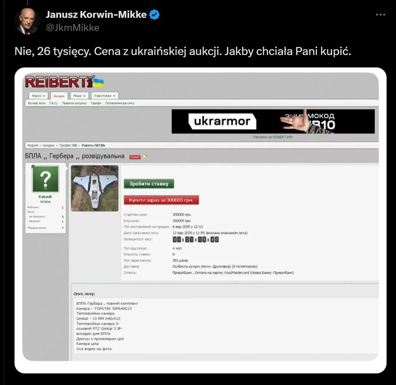Click 'Купити зараз за 300005 грн.' button
396x385 pixels.
coord(161,200)
